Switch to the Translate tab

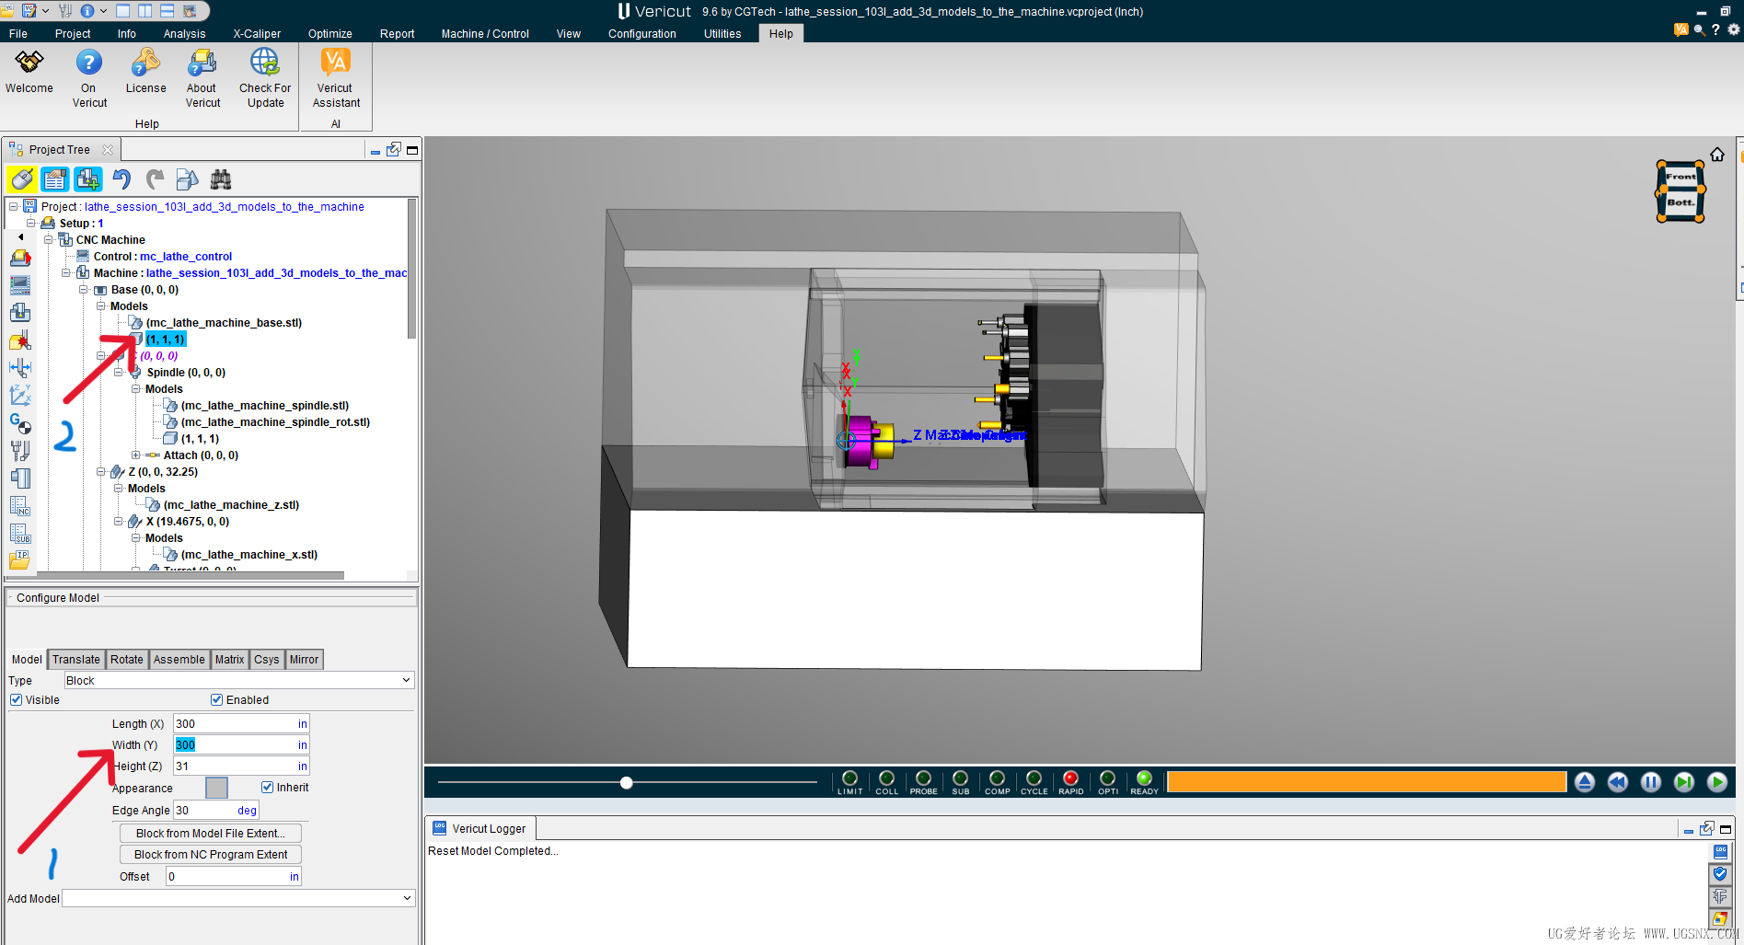coord(76,660)
